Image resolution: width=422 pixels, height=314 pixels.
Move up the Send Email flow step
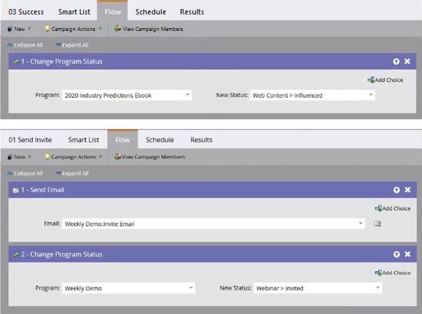pyautogui.click(x=396, y=190)
